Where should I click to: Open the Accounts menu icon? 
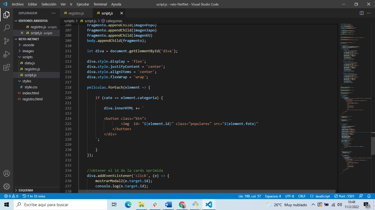[7, 173]
